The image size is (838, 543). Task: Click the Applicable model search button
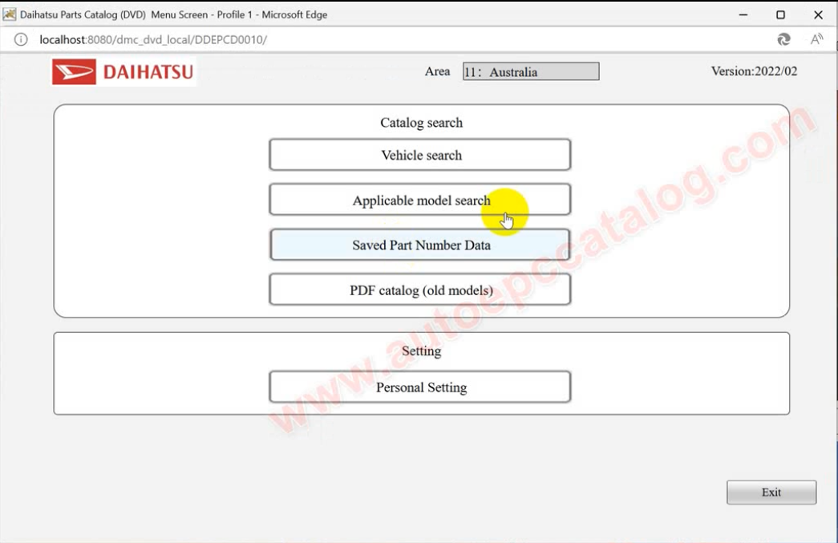click(419, 200)
